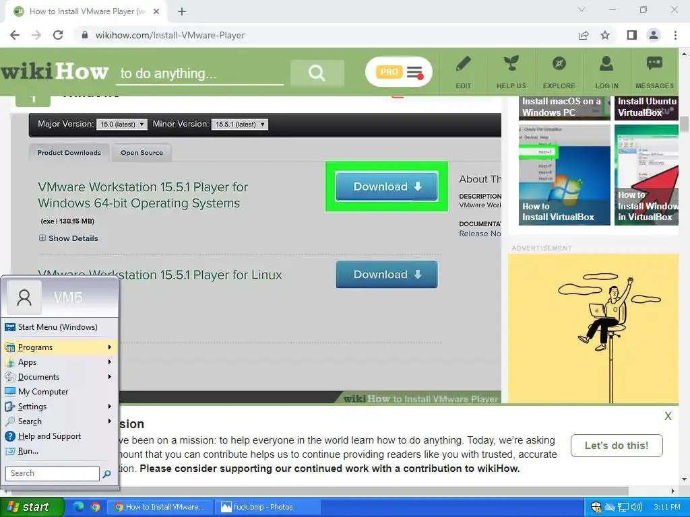
Task: Open Install Windows in VirtualBox thumbnail
Action: [646, 175]
